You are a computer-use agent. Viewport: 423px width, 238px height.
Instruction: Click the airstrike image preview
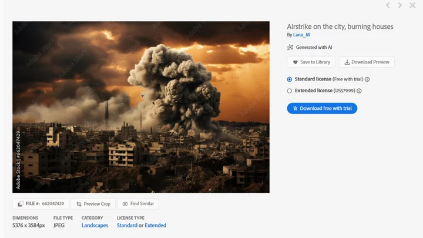click(141, 107)
